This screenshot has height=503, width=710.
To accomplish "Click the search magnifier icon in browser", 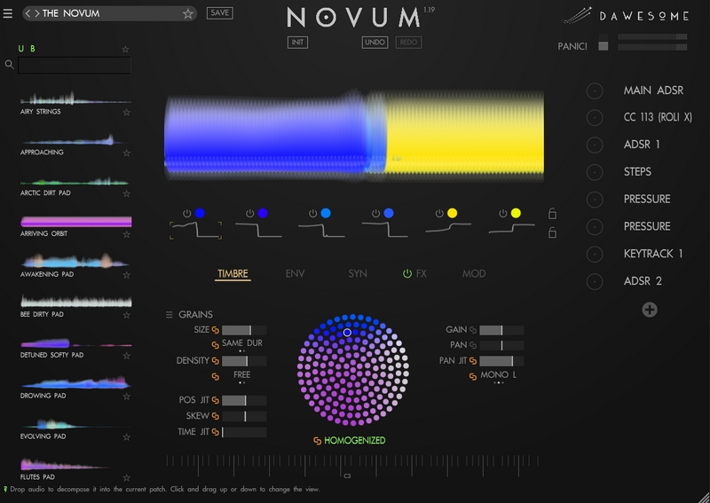I will [x=9, y=65].
